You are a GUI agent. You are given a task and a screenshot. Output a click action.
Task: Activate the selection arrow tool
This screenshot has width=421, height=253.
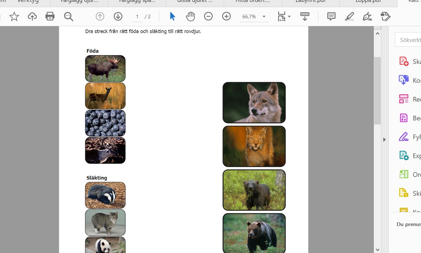pyautogui.click(x=172, y=16)
